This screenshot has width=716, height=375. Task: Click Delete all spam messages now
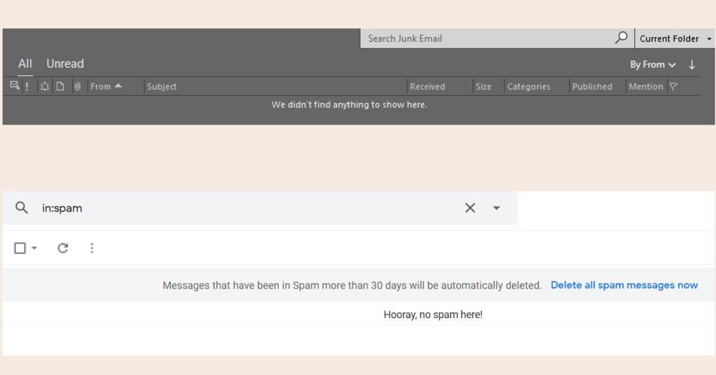point(624,285)
